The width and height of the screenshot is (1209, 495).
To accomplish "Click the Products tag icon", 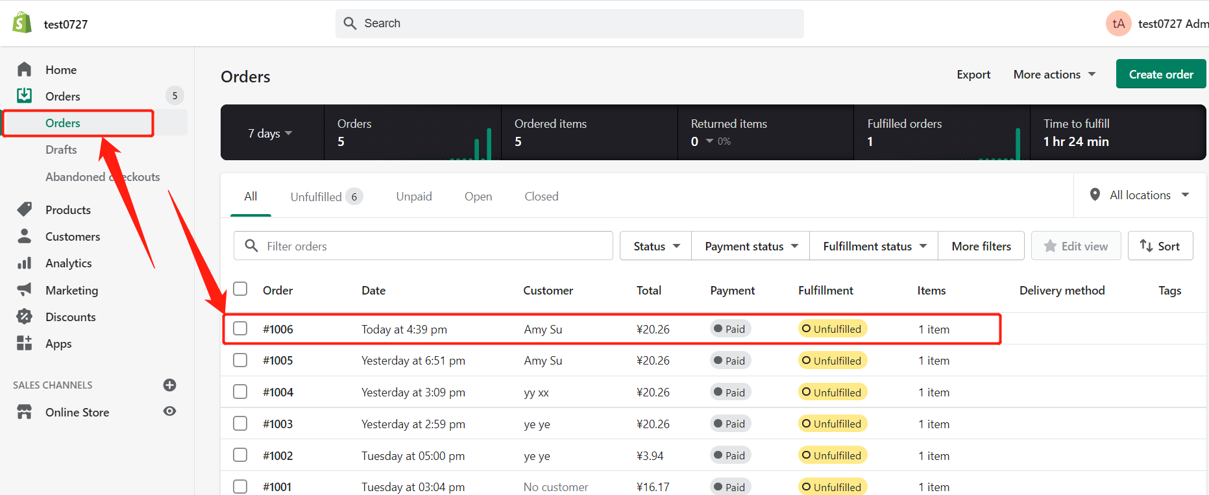I will point(25,209).
